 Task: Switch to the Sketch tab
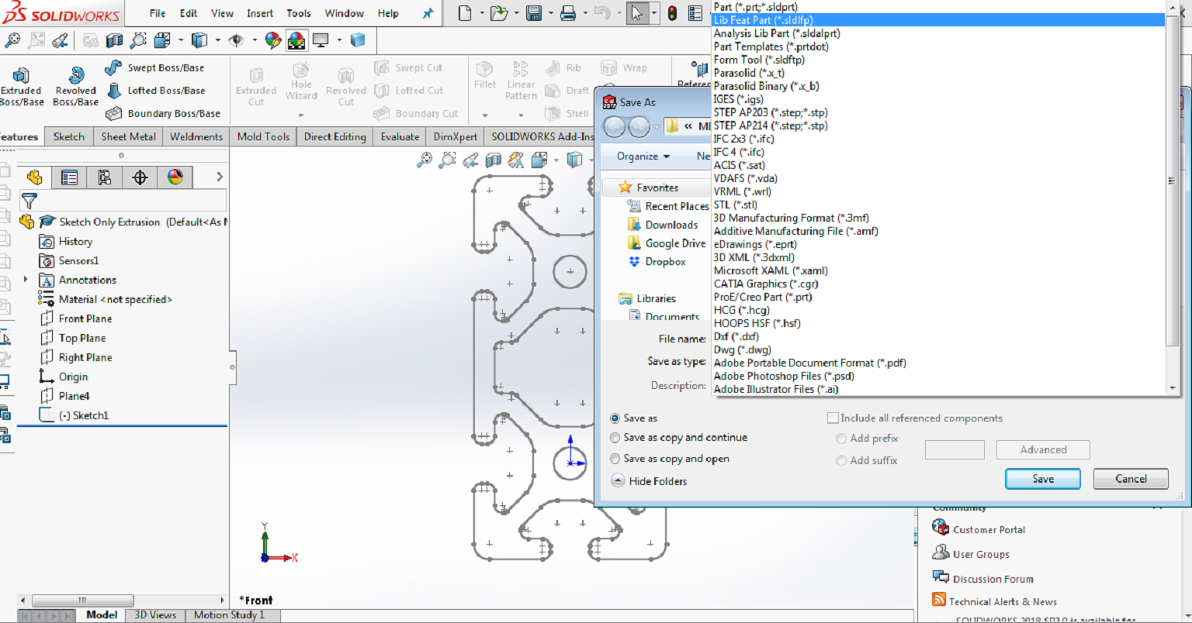point(69,136)
